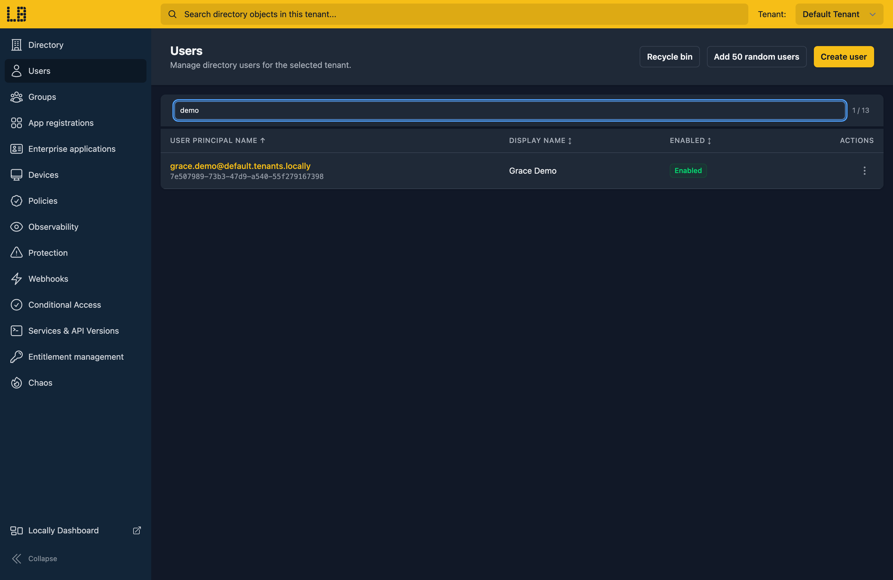This screenshot has height=580, width=893.
Task: Click Locally Dashboard external link icon
Action: (x=137, y=530)
